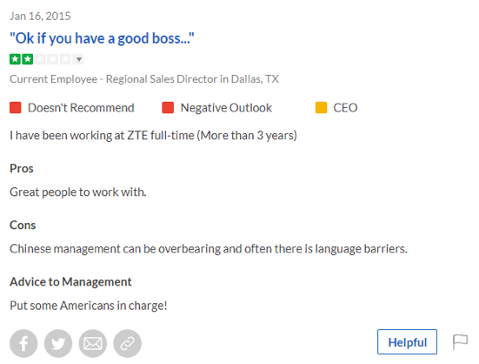Click the CEO label text
Screen dimensions: 479x364
(345, 108)
